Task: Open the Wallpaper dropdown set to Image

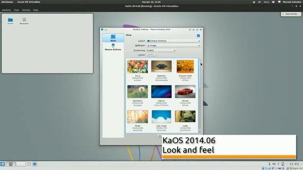Action: (x=174, y=45)
